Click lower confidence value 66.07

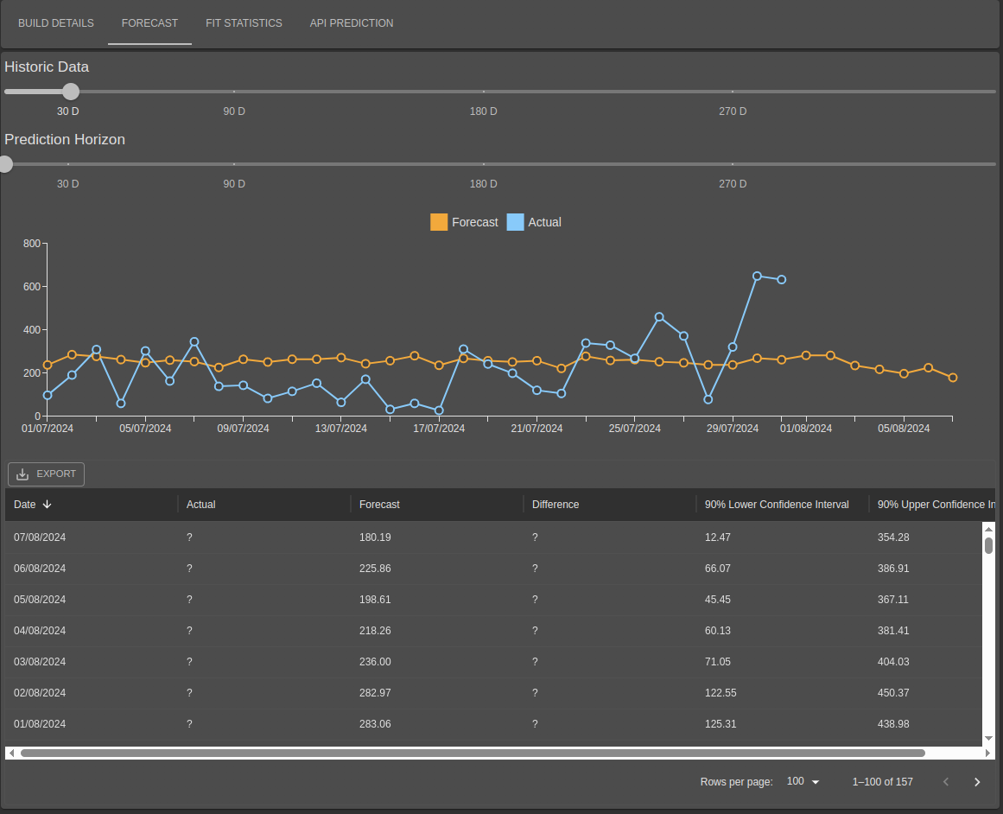click(718, 569)
